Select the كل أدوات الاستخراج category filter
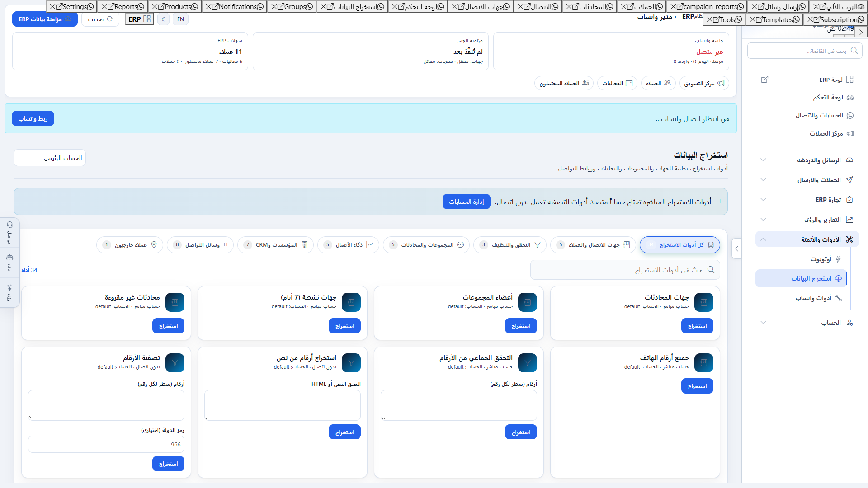 (x=680, y=245)
